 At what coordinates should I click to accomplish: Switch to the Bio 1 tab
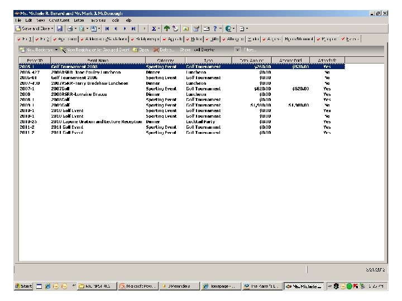coord(25,39)
